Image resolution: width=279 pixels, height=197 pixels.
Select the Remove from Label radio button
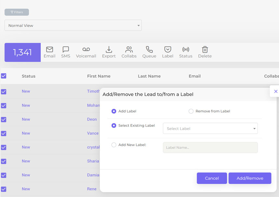pyautogui.click(x=191, y=111)
